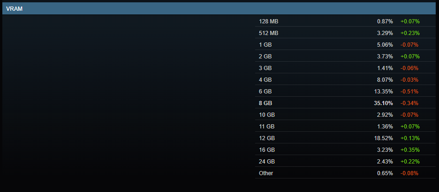Select the 4 GB row

pyautogui.click(x=345, y=80)
